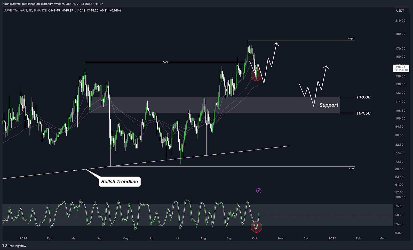Click the high value H148.97

pos(68,11)
